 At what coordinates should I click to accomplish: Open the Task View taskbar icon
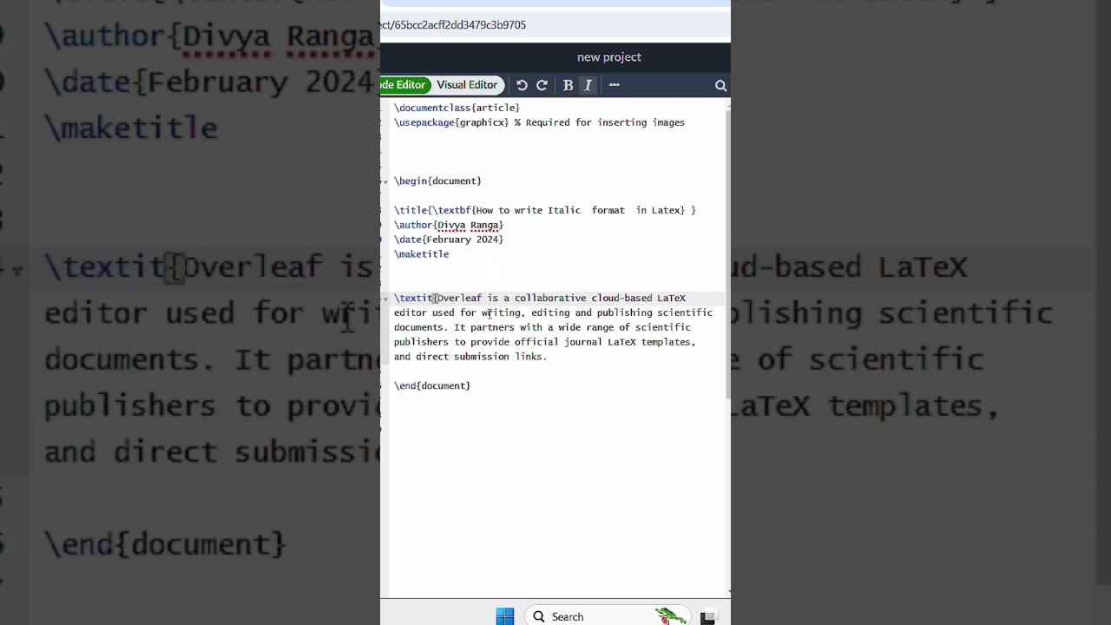click(707, 617)
